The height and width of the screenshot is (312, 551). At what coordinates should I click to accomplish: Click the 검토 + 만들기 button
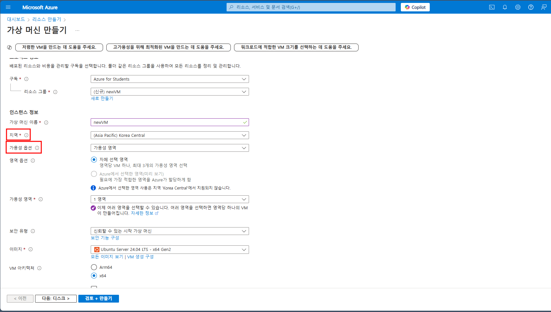[98, 299]
